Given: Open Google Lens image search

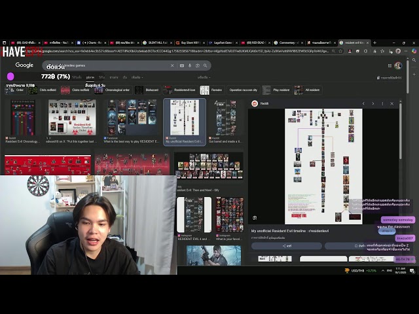Looking at the screenshot, I should [x=198, y=65].
